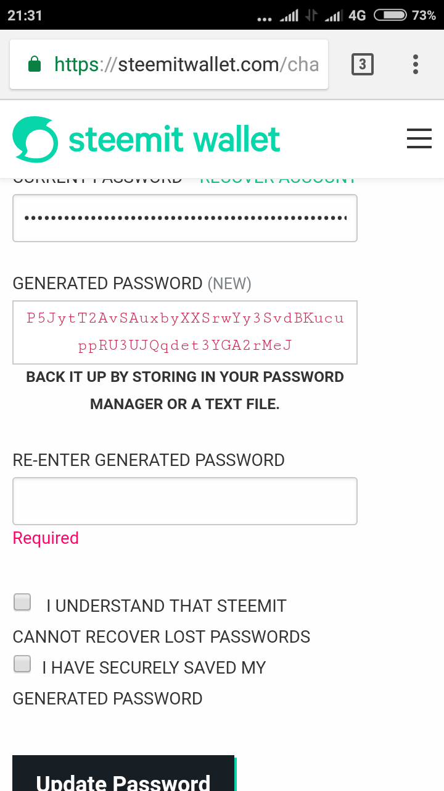Viewport: 444px width, 791px height.
Task: Open the tab switcher showing 3 tabs
Action: pos(363,64)
